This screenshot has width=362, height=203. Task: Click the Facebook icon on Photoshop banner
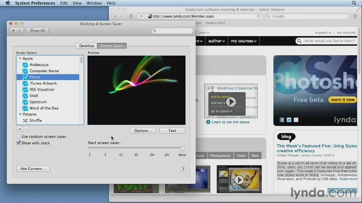(282, 120)
